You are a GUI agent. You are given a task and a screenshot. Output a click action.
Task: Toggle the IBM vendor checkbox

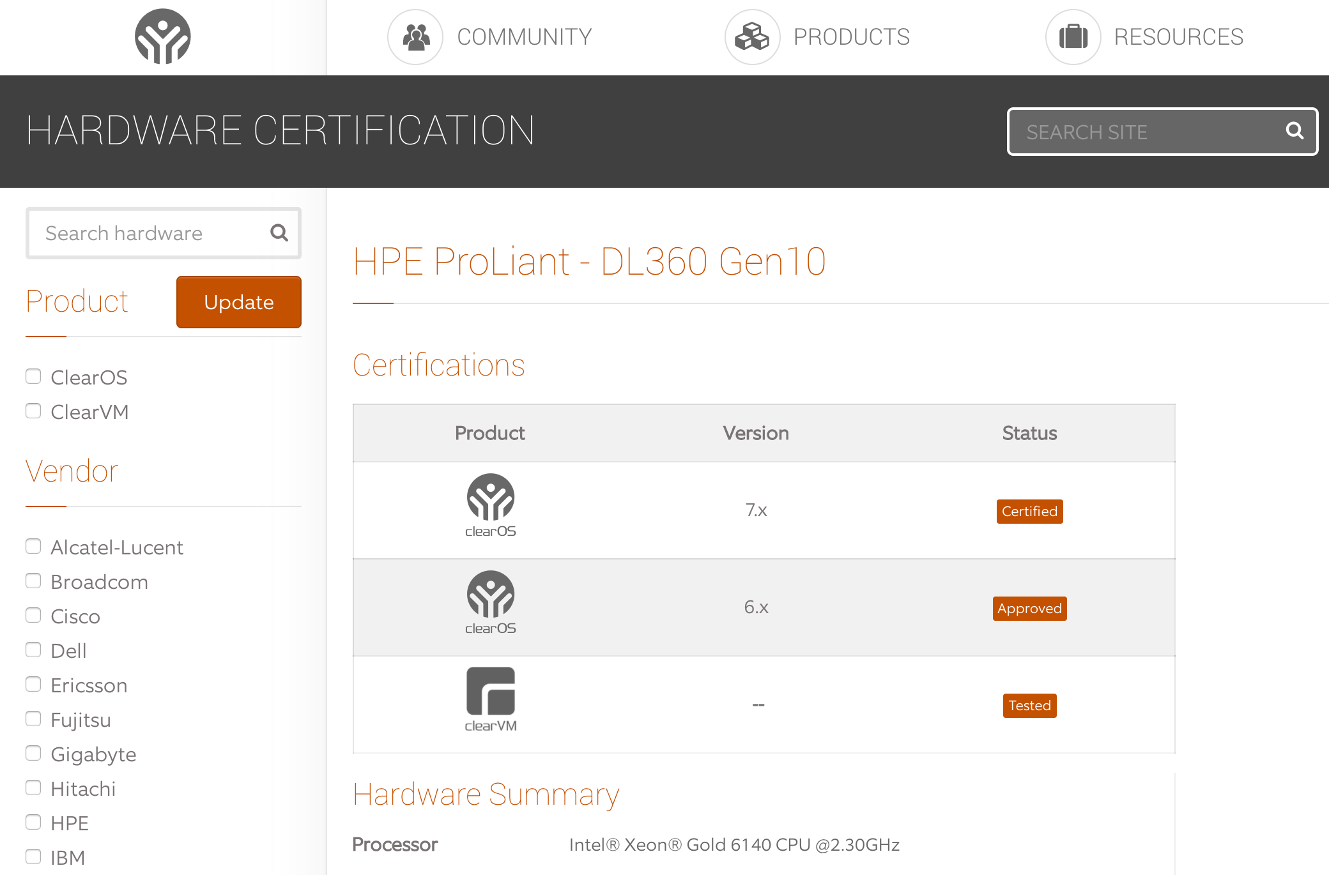pyautogui.click(x=33, y=856)
